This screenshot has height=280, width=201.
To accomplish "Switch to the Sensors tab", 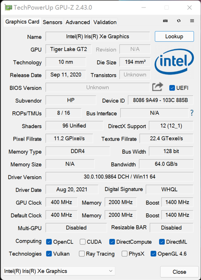I will click(x=53, y=22).
